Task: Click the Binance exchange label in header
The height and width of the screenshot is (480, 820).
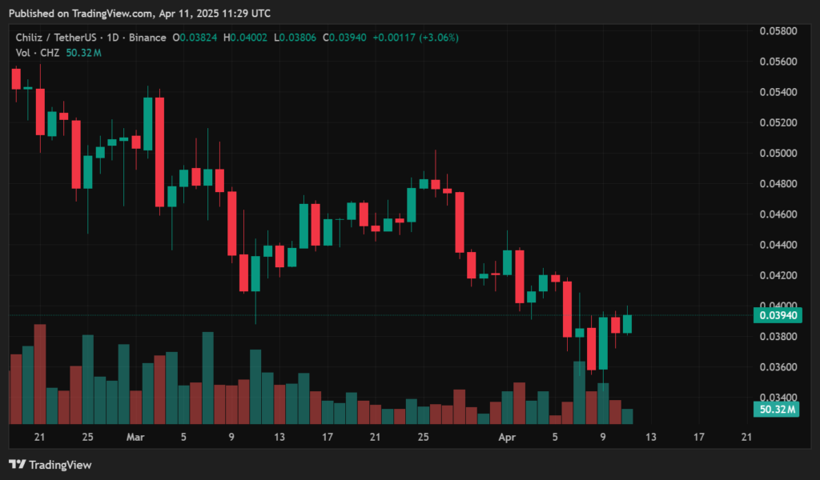Action: [147, 38]
